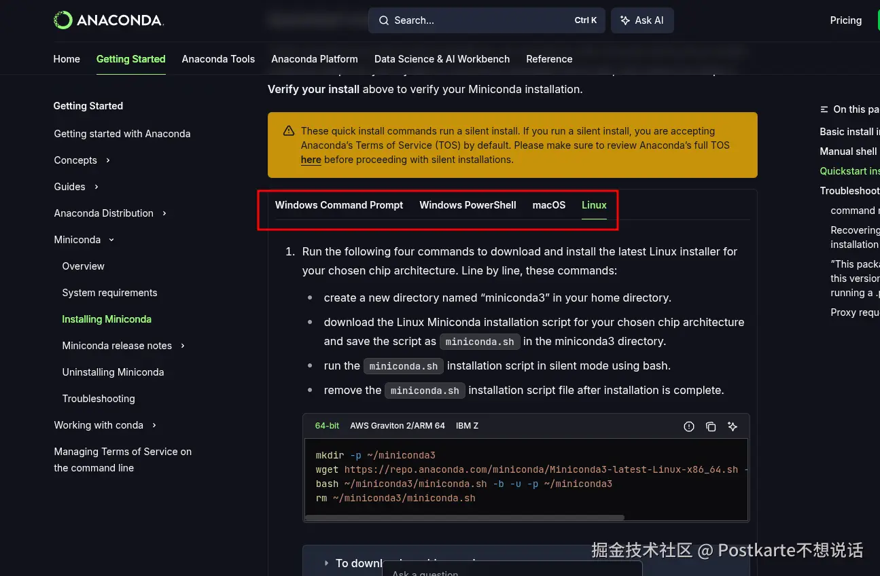Image resolution: width=880 pixels, height=576 pixels.
Task: Click the bash install command line
Action: [464, 484]
